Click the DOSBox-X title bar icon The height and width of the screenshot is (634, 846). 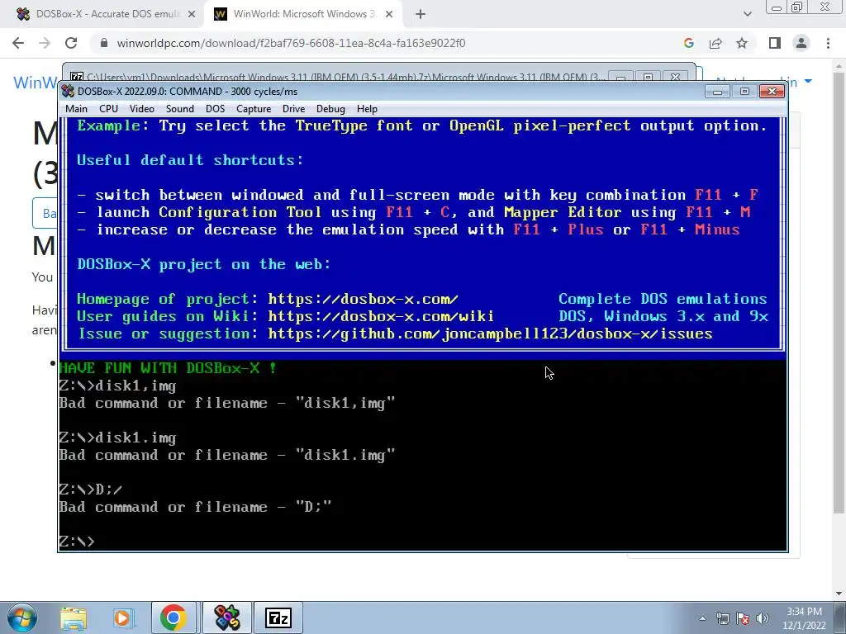click(68, 91)
